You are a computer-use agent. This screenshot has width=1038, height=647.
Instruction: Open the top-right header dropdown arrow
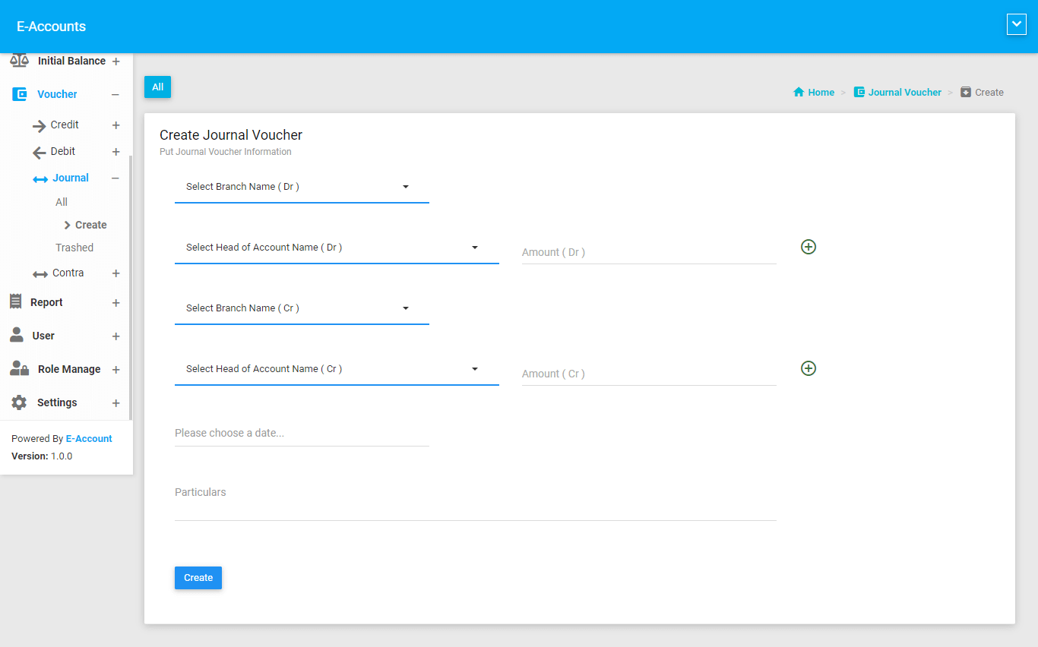[1016, 25]
